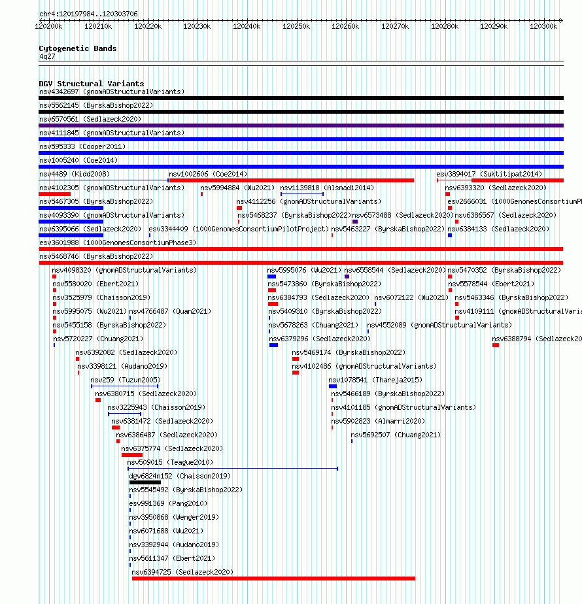Open nsv6386567 Sedlazeck2020 label
Viewport: 582px width, 604px height.
pyautogui.click(x=505, y=215)
